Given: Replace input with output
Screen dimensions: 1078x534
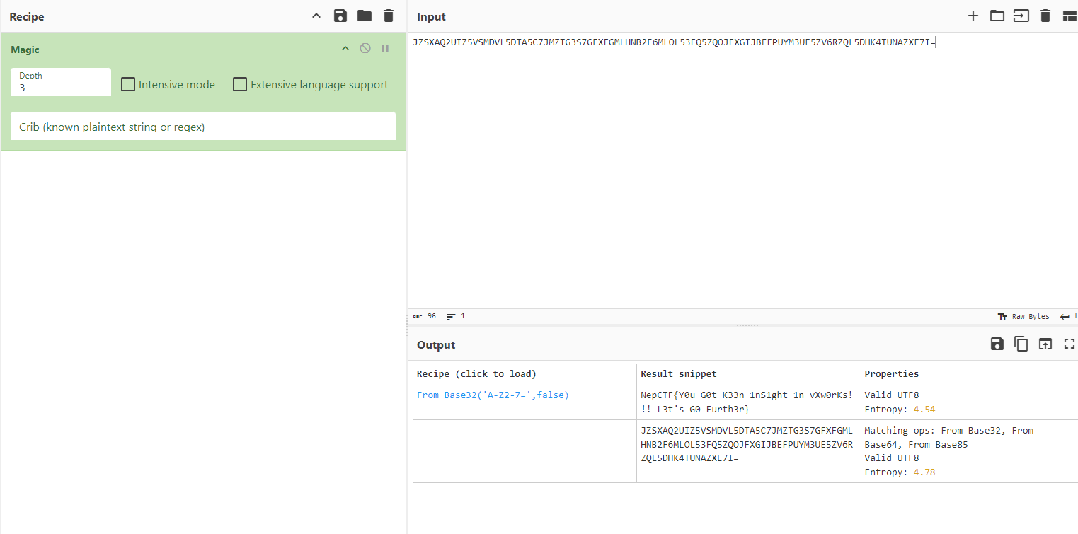Looking at the screenshot, I should click(x=1045, y=344).
